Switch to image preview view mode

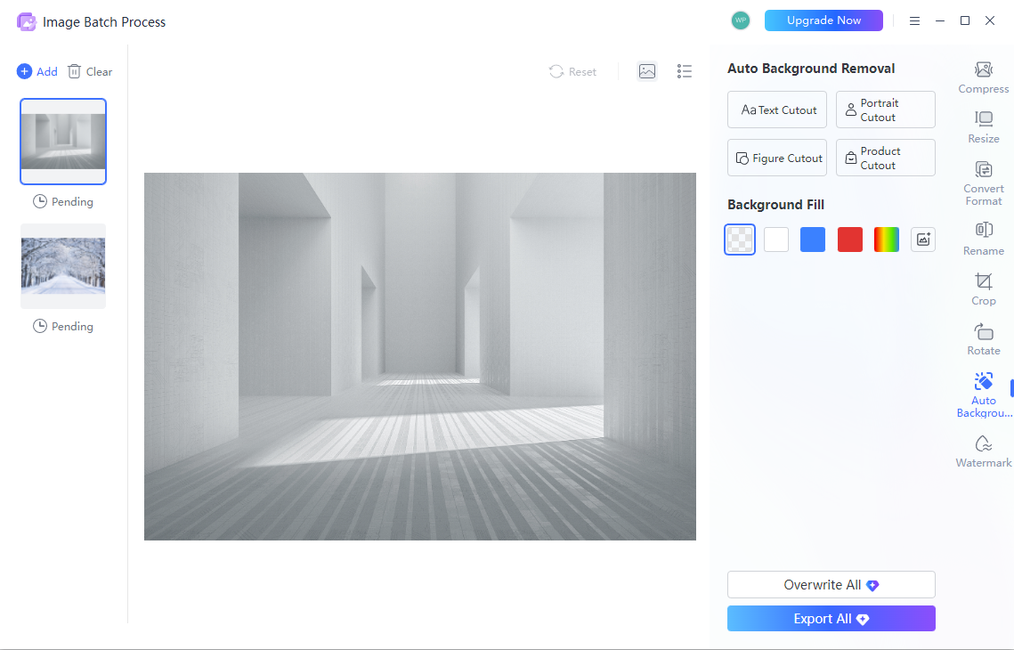pyautogui.click(x=646, y=71)
